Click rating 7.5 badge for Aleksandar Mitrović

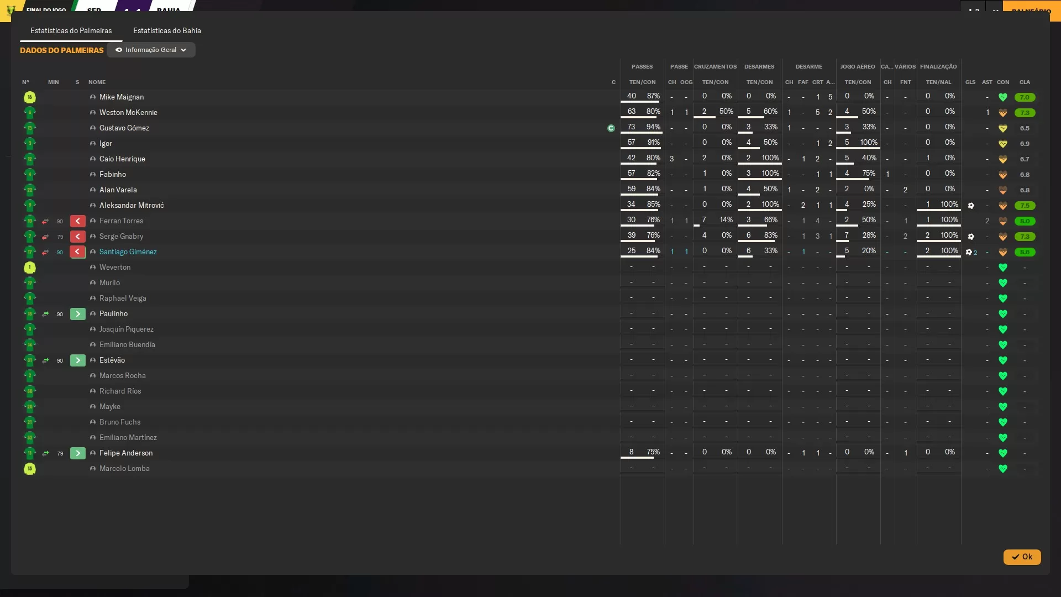point(1025,206)
